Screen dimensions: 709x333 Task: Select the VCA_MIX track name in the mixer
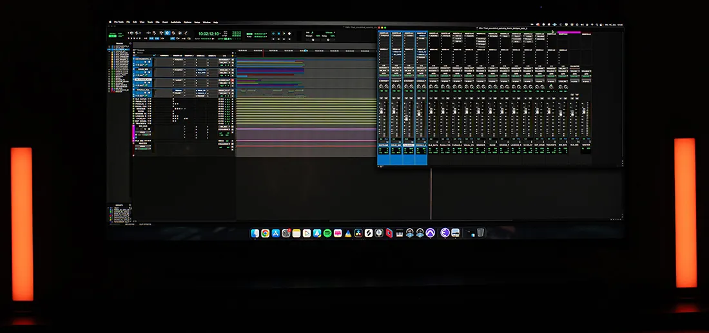pos(574,145)
